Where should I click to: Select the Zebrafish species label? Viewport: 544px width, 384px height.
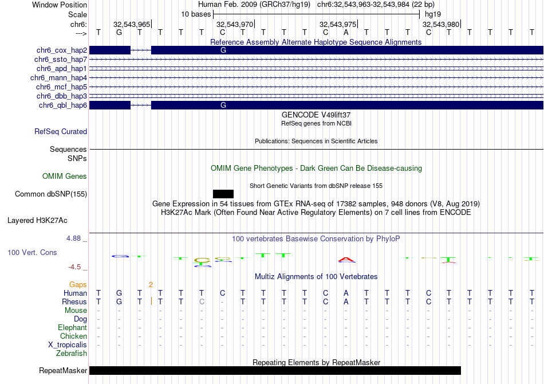tap(72, 354)
